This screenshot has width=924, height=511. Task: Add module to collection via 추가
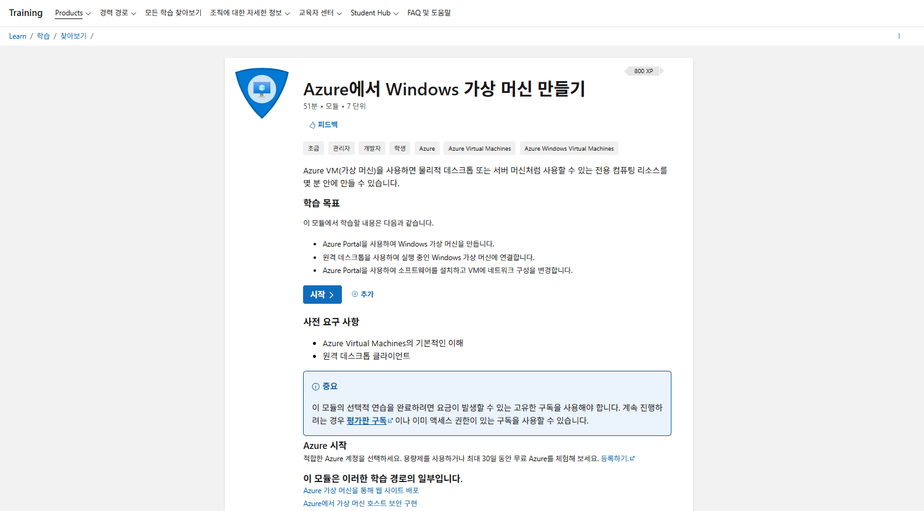click(363, 295)
